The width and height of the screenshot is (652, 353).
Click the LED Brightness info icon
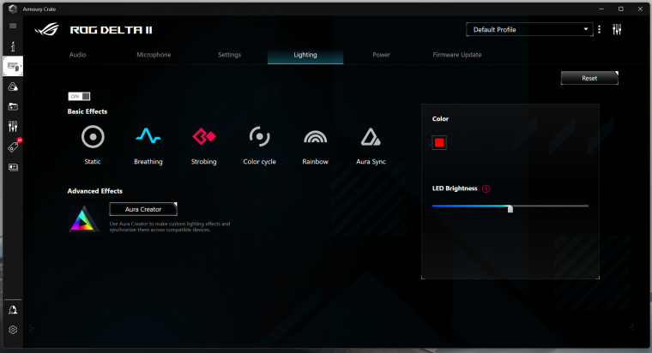pos(486,188)
